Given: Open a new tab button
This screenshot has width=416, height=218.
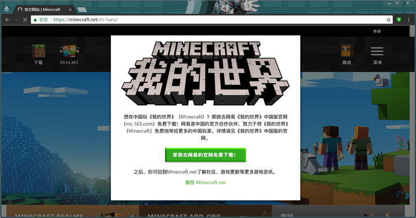Looking at the screenshot, I should (x=81, y=10).
